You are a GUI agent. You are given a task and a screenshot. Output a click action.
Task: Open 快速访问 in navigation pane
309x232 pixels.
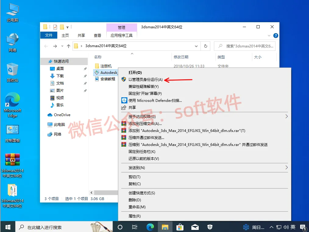(64, 61)
